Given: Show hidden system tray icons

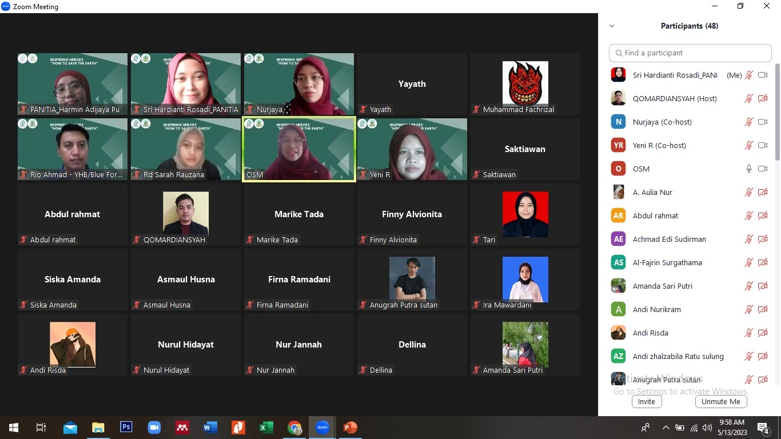Looking at the screenshot, I should pyautogui.click(x=666, y=428).
